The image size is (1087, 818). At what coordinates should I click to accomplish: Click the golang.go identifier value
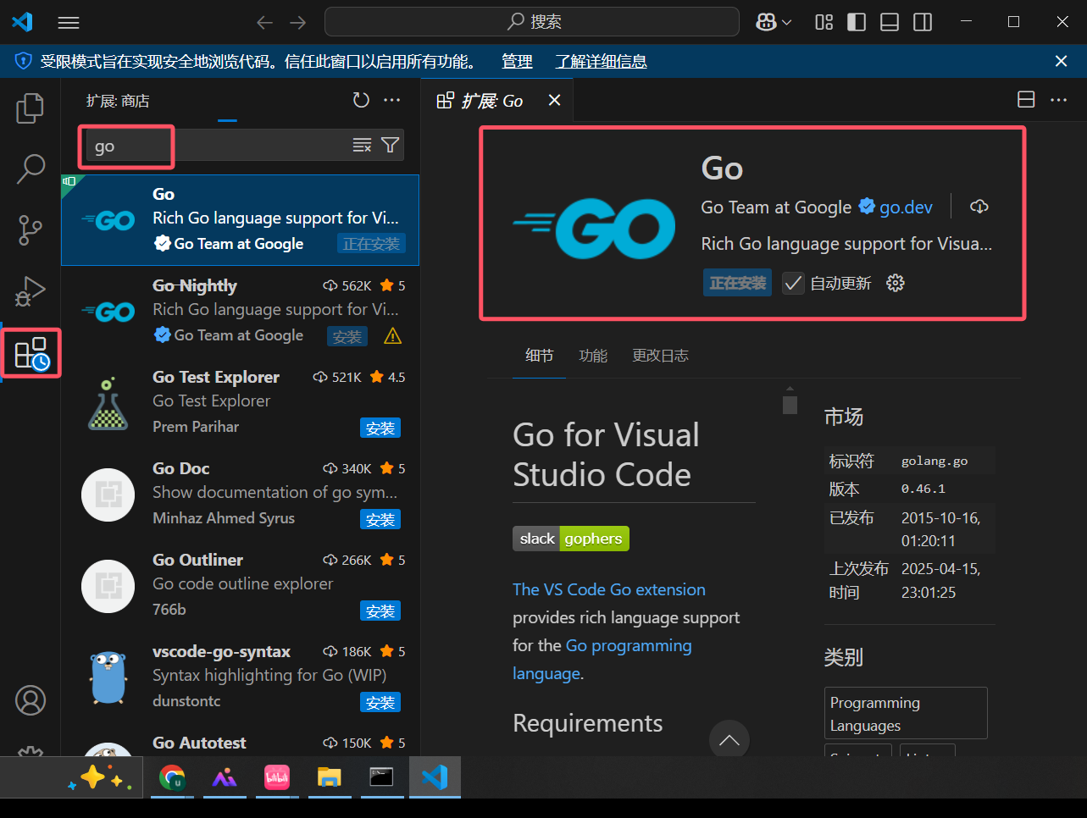[x=934, y=462]
